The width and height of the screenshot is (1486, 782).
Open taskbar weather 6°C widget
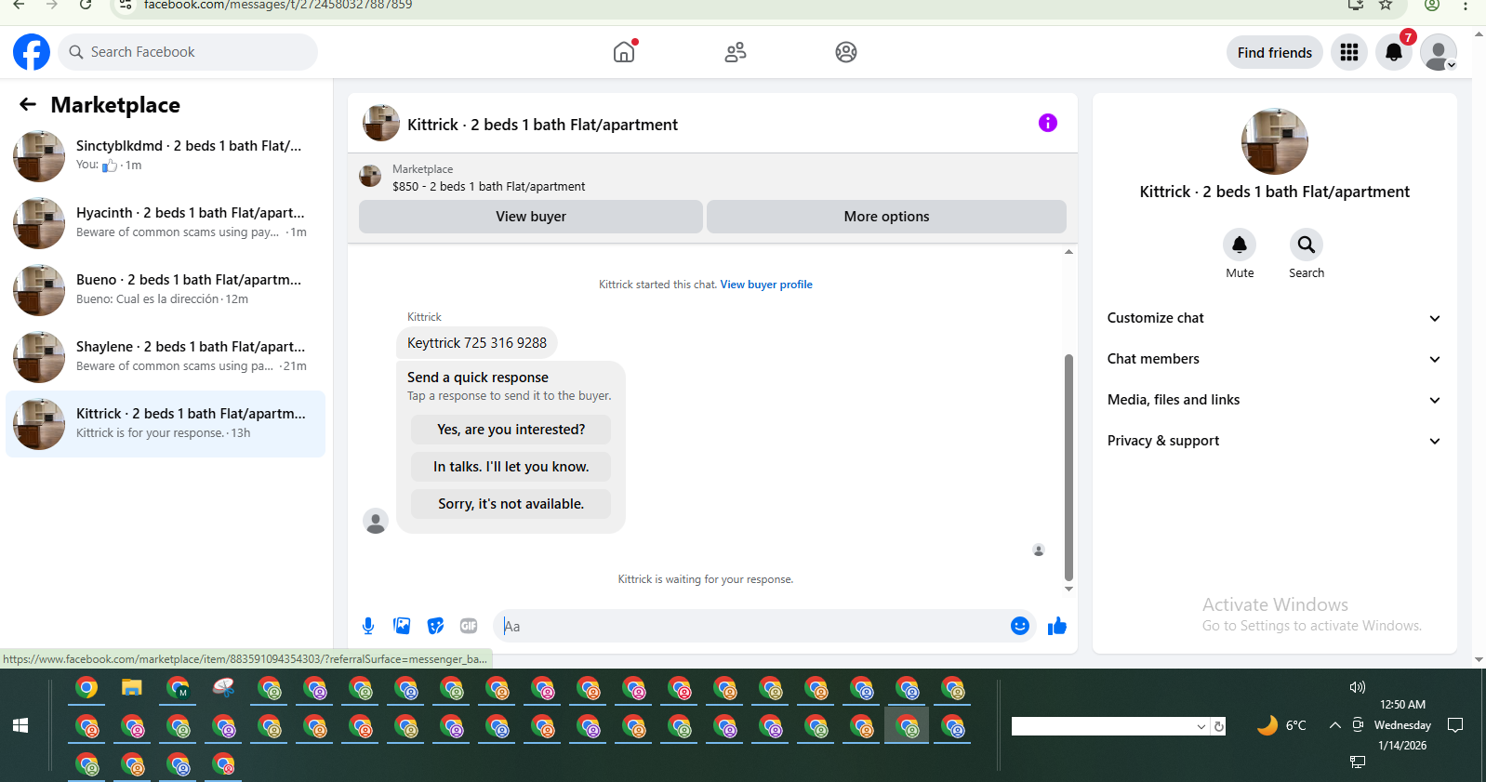[x=1282, y=725]
